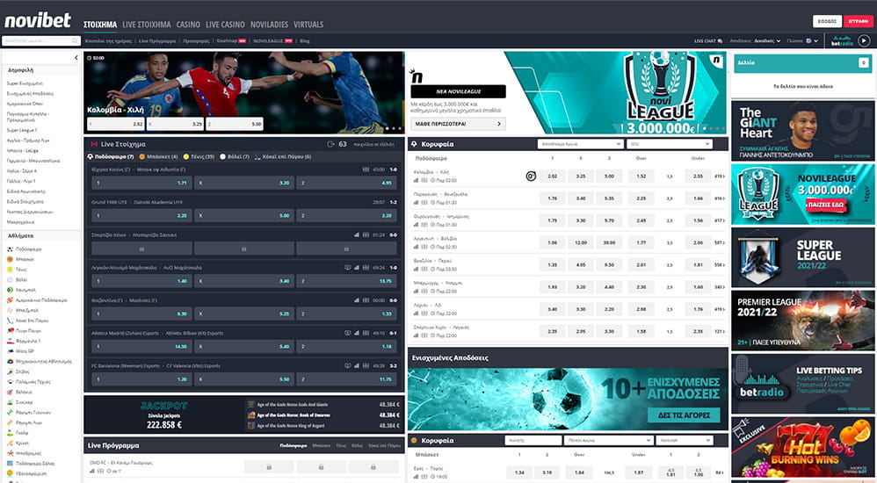The width and height of the screenshot is (877, 483).
Task: Select Φόρμουλα 1 icon in sidebar
Action: (10, 341)
